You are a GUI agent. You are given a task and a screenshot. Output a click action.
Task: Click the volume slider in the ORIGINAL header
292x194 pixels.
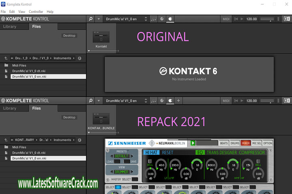[x=267, y=19]
